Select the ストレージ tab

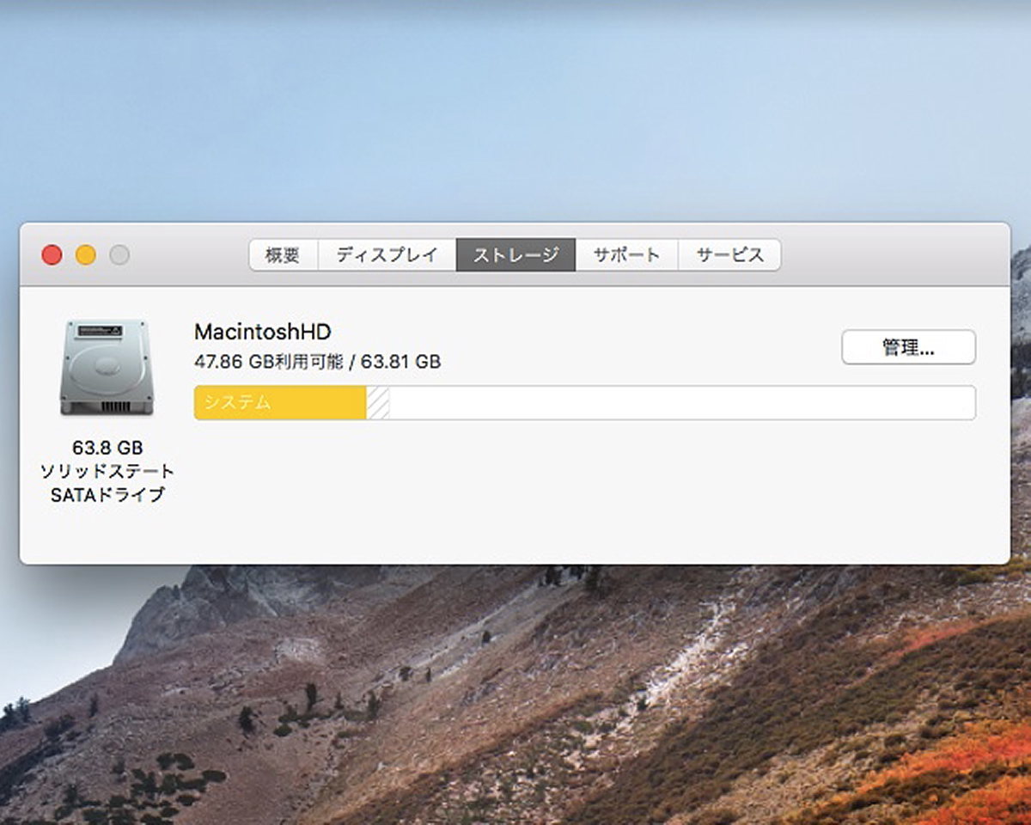point(515,255)
